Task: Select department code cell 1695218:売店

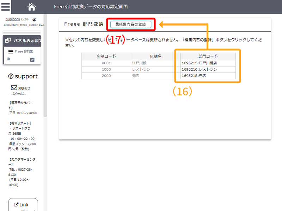Action: pyautogui.click(x=208, y=76)
